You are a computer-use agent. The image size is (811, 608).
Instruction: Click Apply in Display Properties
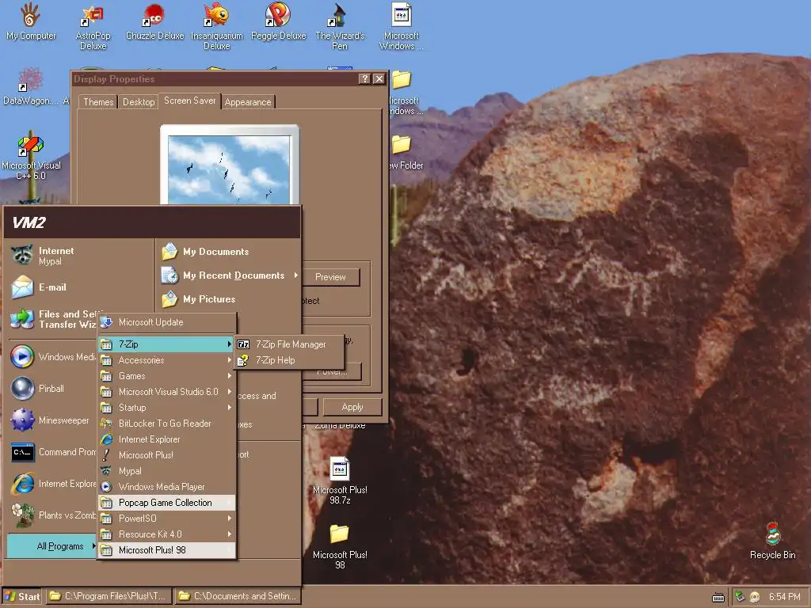point(352,408)
